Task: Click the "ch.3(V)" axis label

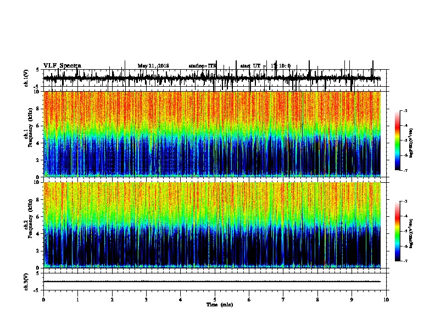Action: (26, 282)
